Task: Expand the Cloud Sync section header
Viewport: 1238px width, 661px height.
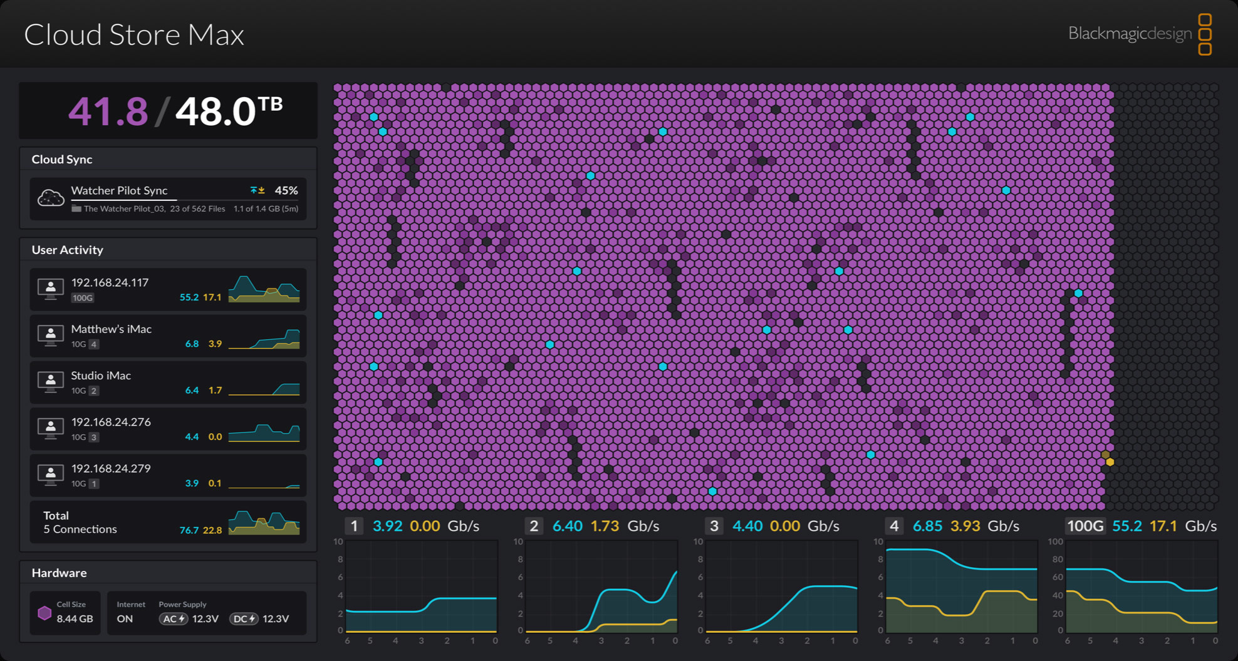Action: coord(63,159)
